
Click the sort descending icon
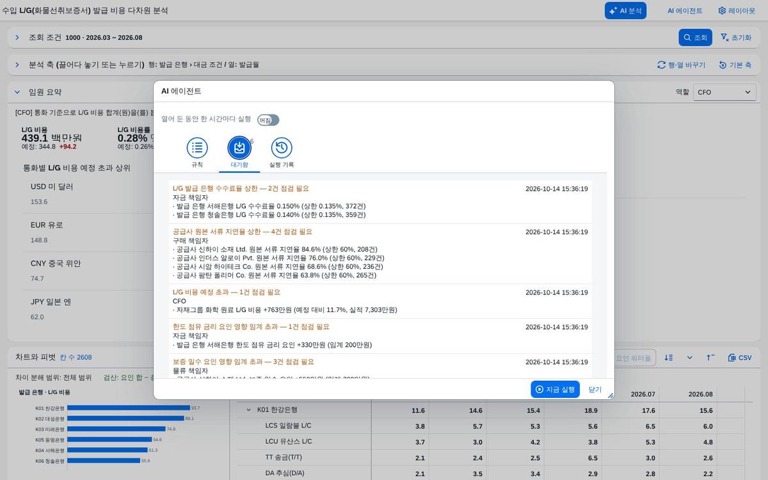(x=669, y=357)
